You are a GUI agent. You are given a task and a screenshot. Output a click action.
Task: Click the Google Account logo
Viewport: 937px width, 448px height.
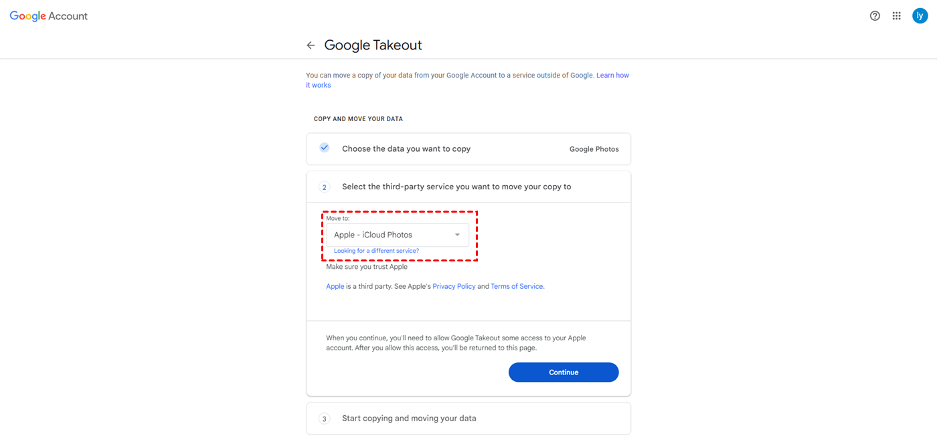click(49, 16)
